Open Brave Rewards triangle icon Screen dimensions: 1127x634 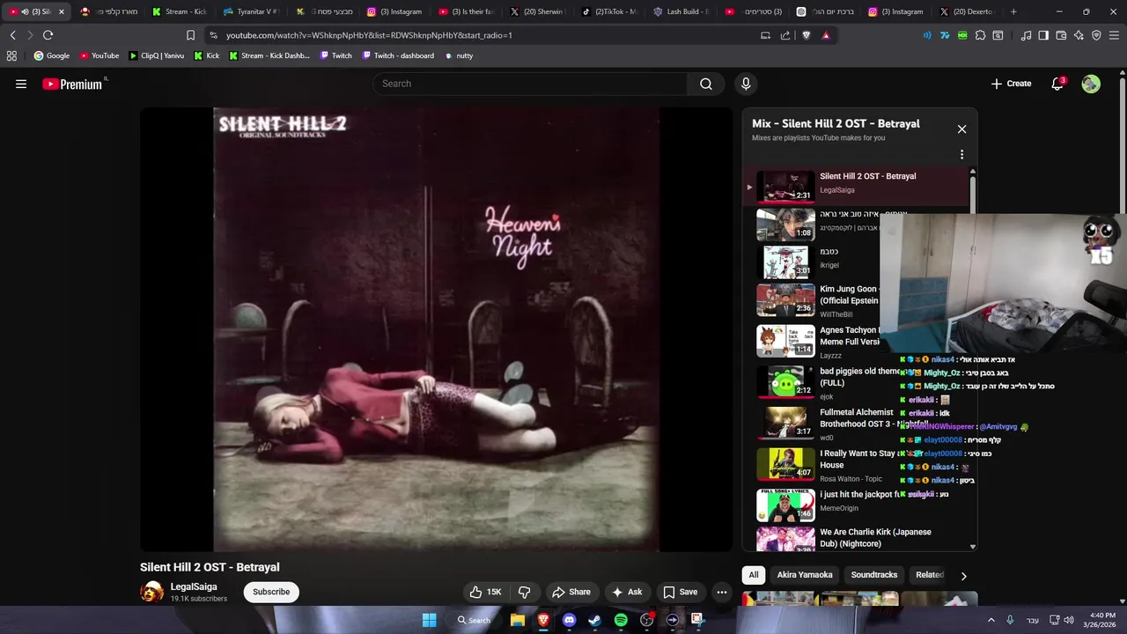826,35
